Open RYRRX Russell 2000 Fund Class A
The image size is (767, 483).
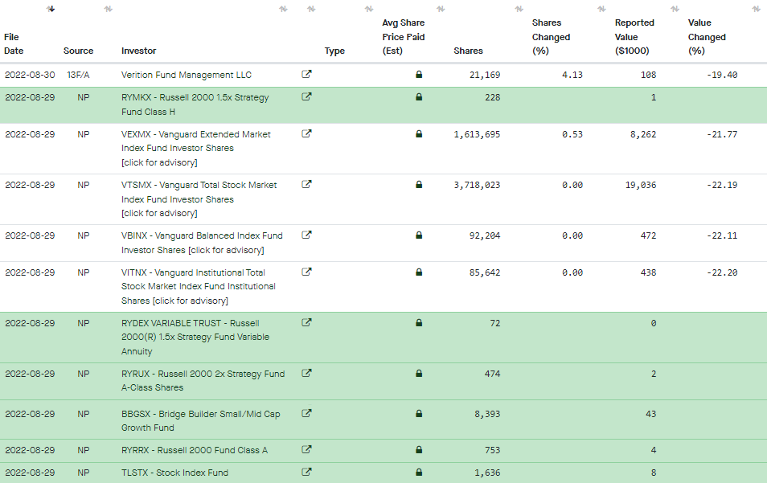(195, 450)
